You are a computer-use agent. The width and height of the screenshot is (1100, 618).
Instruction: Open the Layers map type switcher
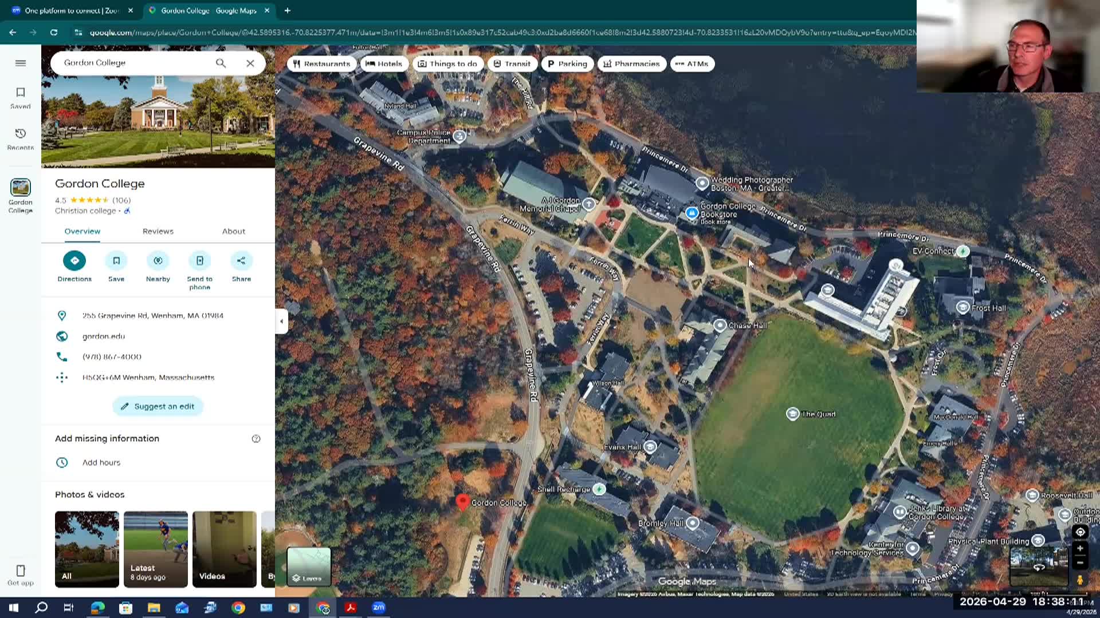click(x=309, y=566)
